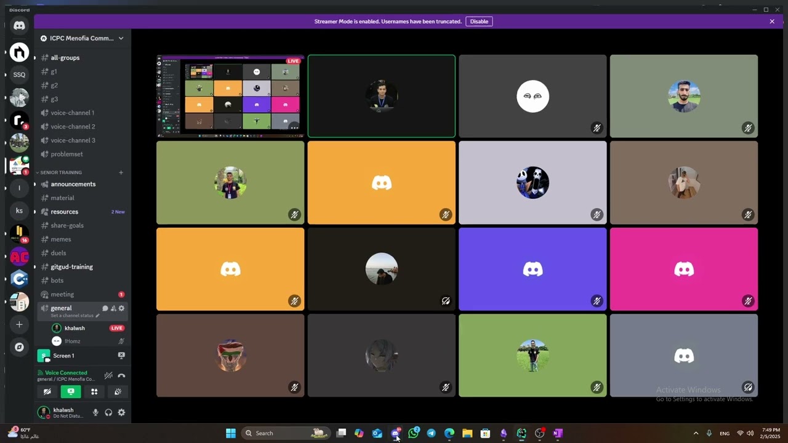This screenshot has width=788, height=443.
Task: Open Microsoft Edge from the taskbar
Action: [x=449, y=433]
